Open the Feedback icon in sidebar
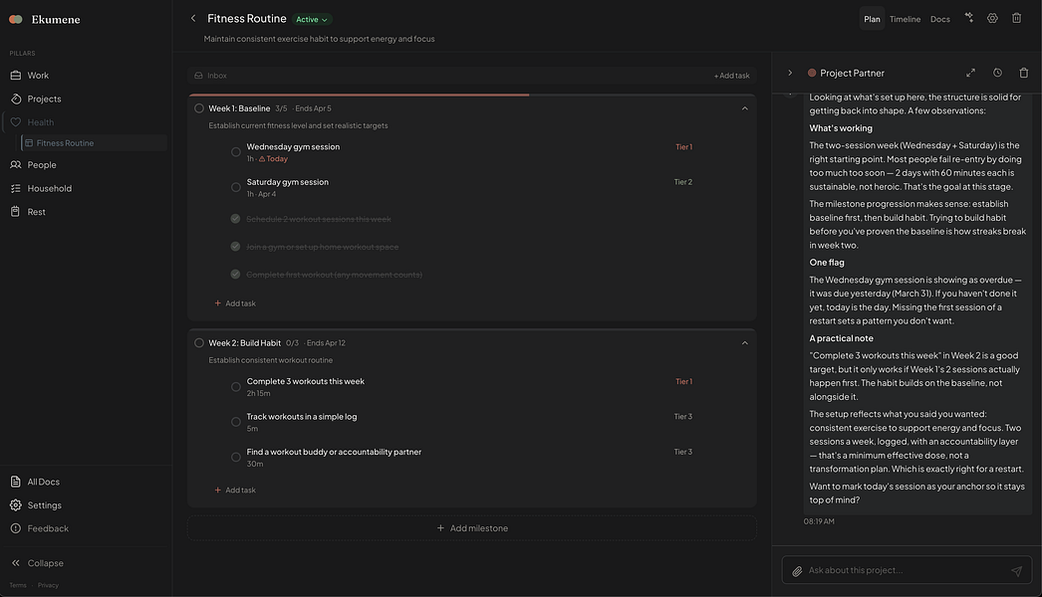 coord(15,528)
